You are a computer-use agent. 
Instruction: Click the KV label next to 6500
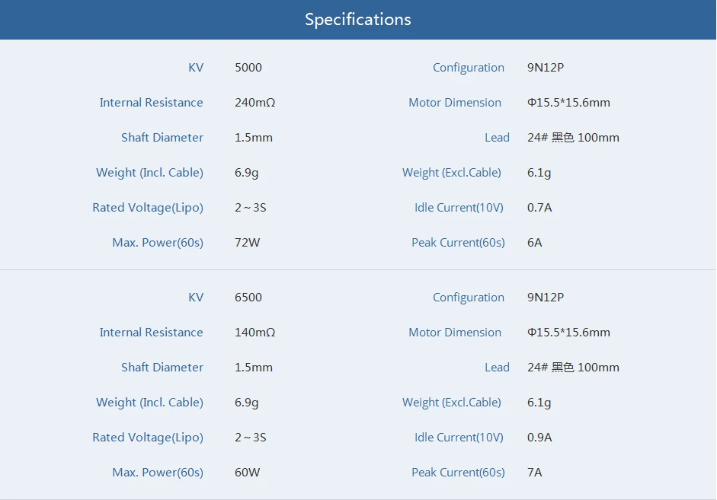196,298
